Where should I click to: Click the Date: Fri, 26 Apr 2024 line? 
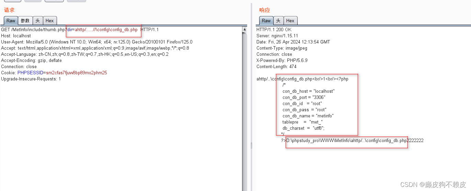point(293,42)
